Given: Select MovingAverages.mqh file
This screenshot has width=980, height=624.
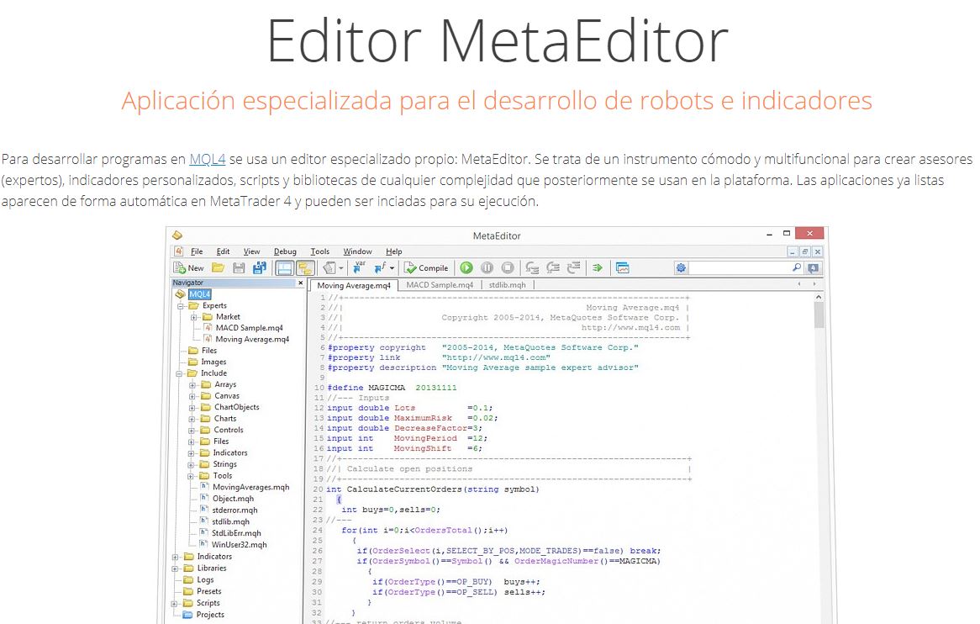Looking at the screenshot, I should (x=250, y=487).
